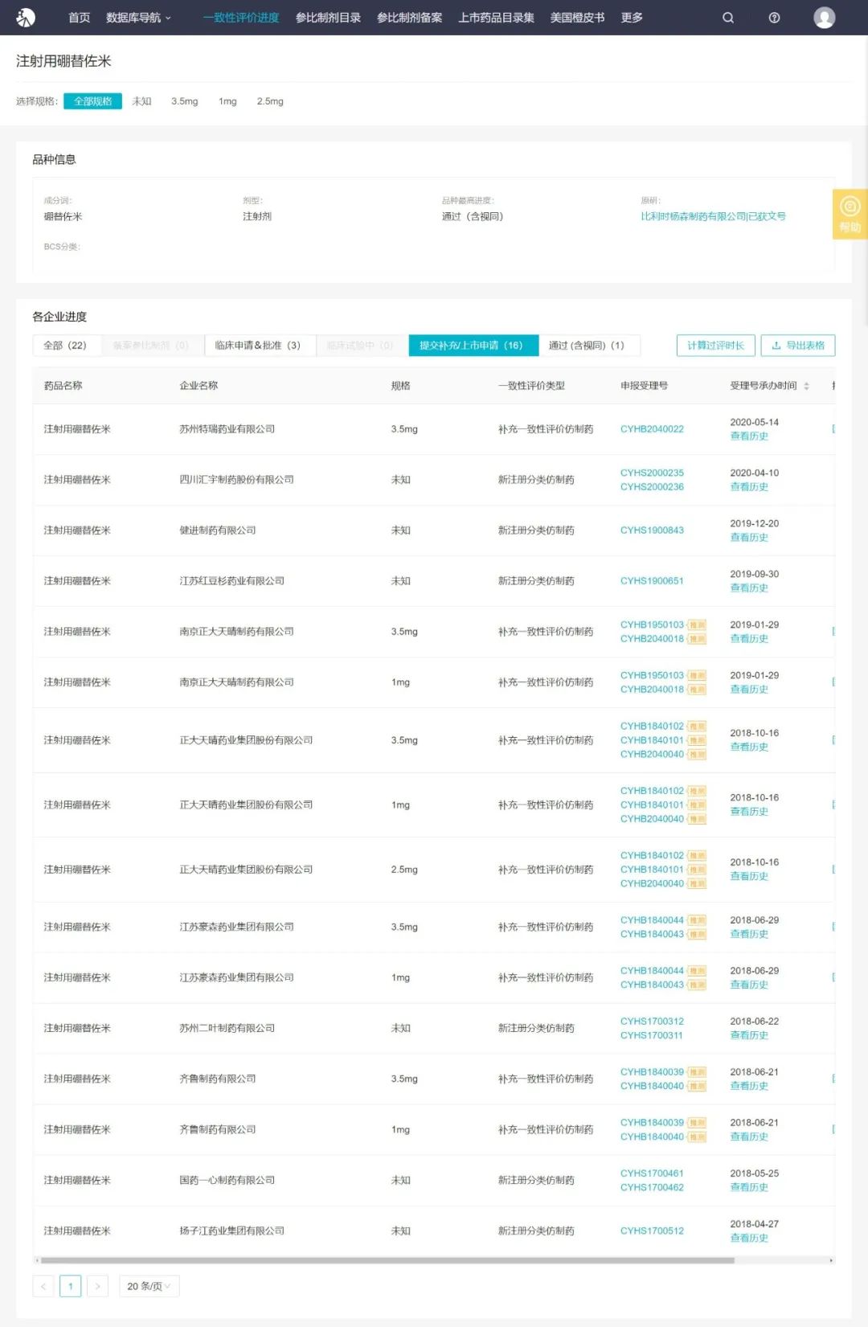The width and height of the screenshot is (868, 1327).
Task: Open acceptance number CYHS2000235
Action: (652, 473)
